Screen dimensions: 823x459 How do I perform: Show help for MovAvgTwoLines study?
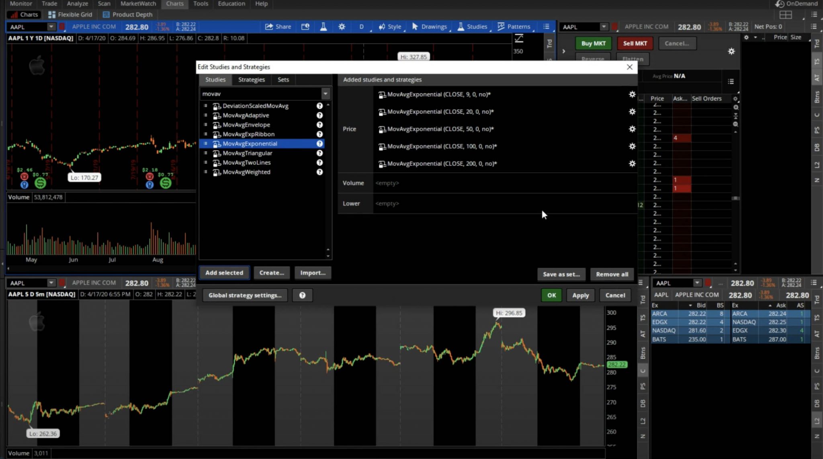[x=319, y=162]
